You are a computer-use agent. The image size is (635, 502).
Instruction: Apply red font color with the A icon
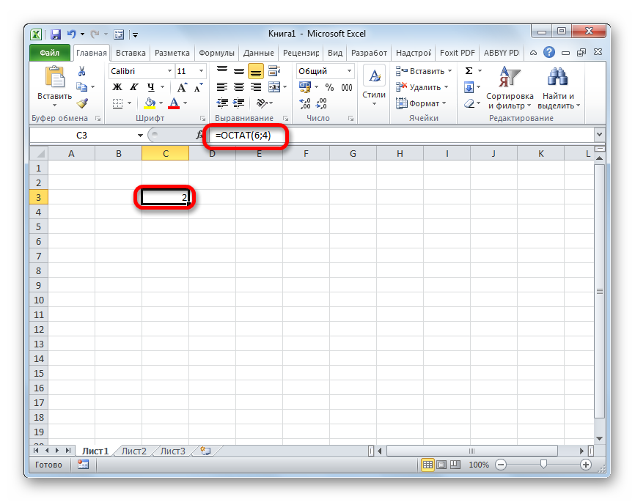point(174,103)
